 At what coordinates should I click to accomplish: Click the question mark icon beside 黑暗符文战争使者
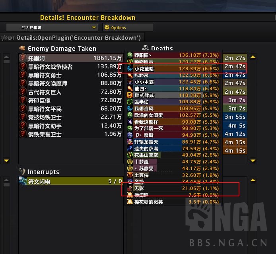23,66
